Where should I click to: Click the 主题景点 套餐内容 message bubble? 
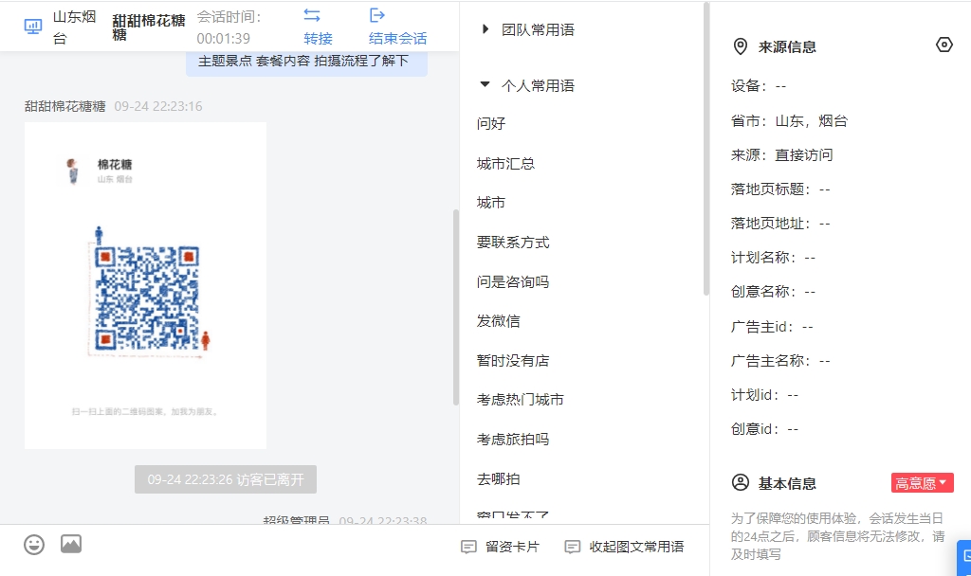(x=306, y=63)
